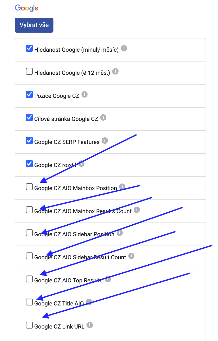Click info icon for Google CZ SERP Features
Screen dimensions: 218x341
coord(105,141)
